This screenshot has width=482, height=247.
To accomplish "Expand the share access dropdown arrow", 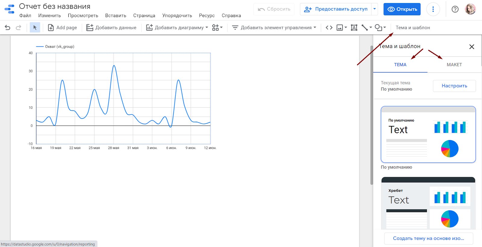I will pos(374,9).
